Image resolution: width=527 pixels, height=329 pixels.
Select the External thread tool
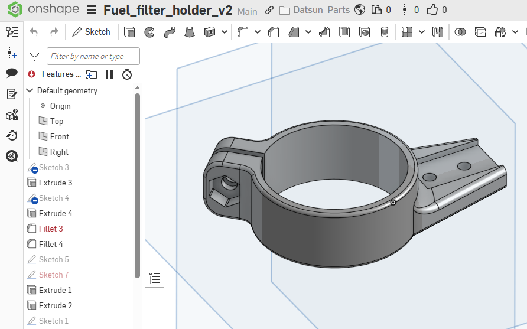tap(385, 32)
